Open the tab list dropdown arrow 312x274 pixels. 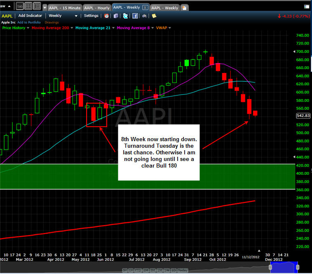tap(45, 8)
